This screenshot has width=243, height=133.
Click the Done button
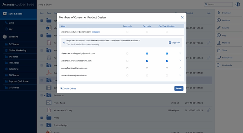click(x=179, y=88)
